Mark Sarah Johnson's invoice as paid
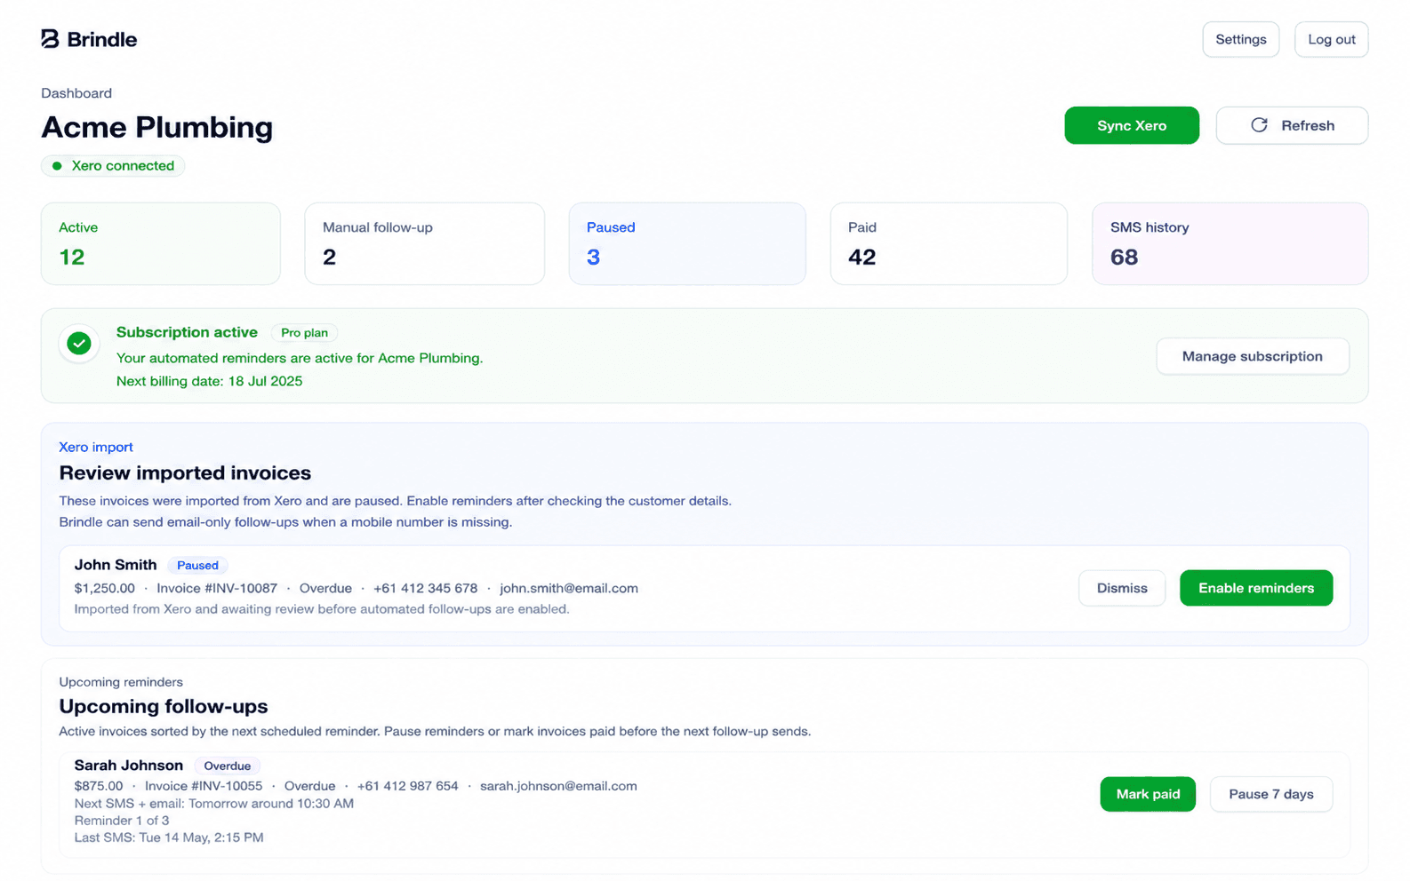The height and width of the screenshot is (881, 1410). point(1148,794)
